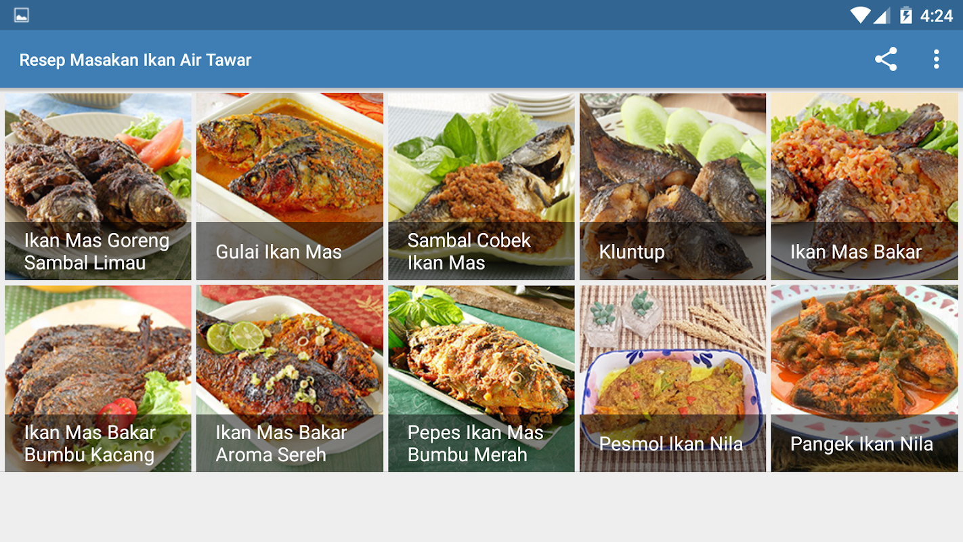Check the battery icon in status bar

(905, 15)
